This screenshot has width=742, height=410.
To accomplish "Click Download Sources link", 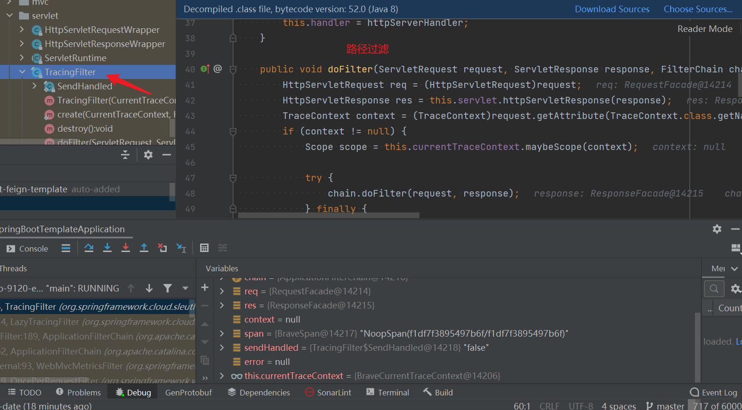I will 612,9.
